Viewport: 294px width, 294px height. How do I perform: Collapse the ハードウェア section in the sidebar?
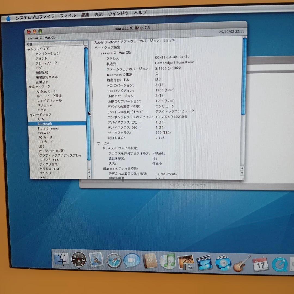click(x=31, y=114)
